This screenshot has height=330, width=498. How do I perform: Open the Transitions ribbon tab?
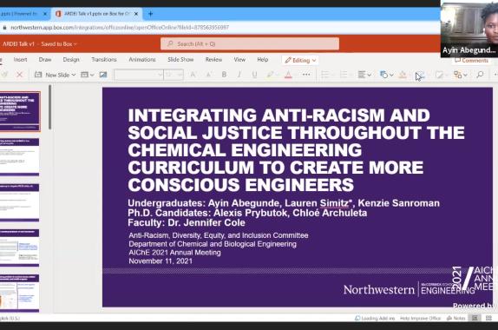coord(104,59)
